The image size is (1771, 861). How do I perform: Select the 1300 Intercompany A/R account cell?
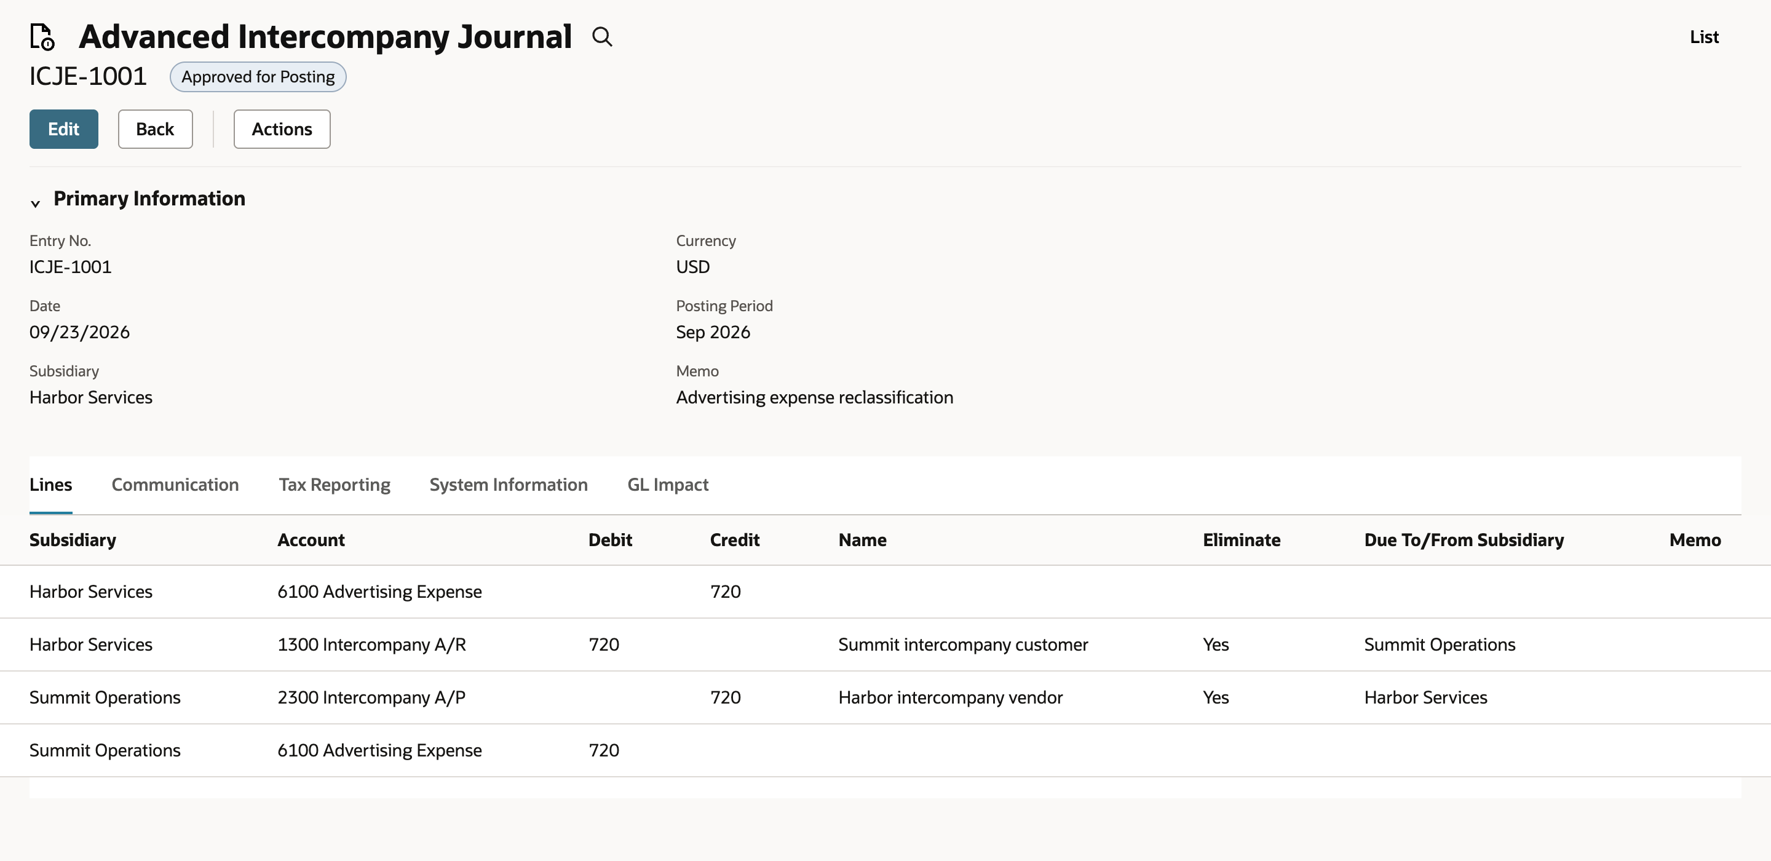tap(372, 645)
